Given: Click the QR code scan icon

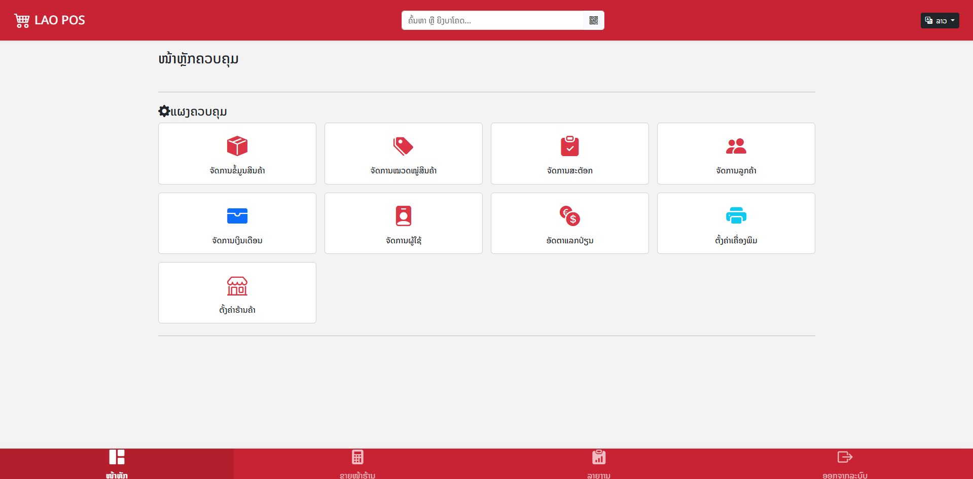Looking at the screenshot, I should (593, 20).
